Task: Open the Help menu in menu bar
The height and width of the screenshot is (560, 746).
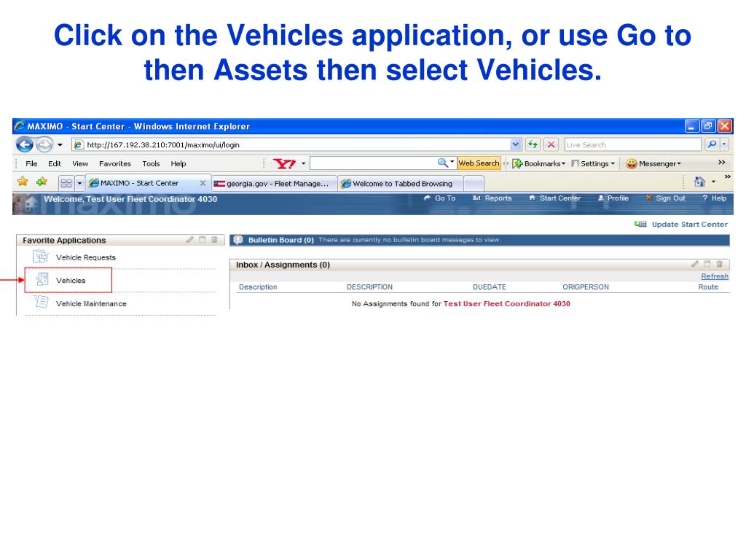Action: click(178, 164)
